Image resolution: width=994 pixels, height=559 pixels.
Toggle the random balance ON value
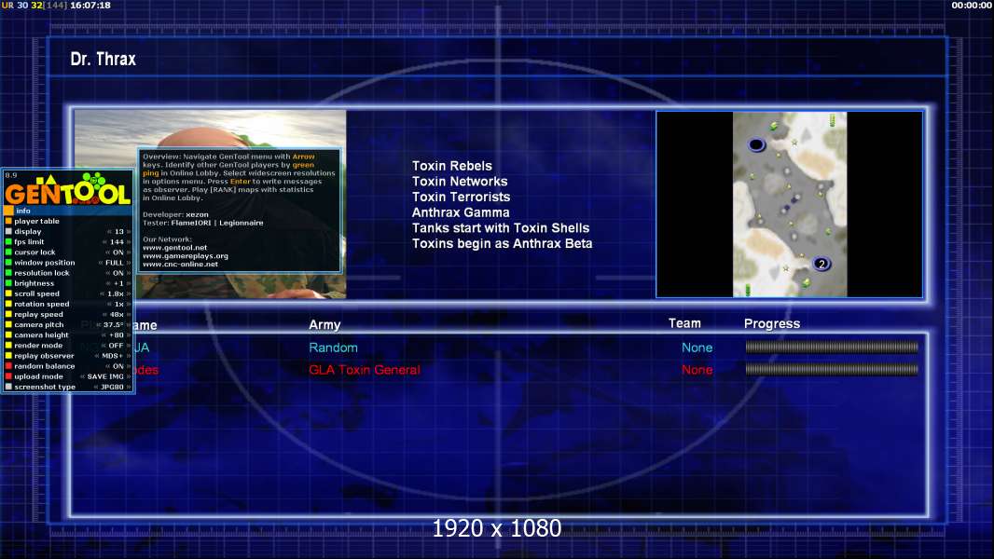click(117, 366)
